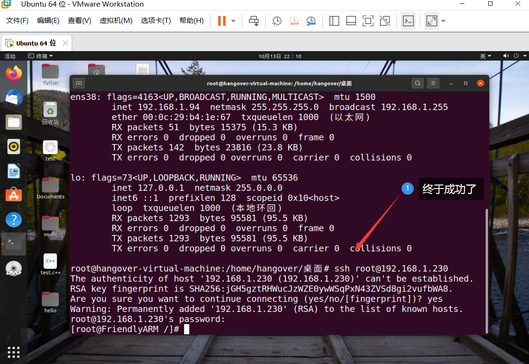The height and width of the screenshot is (364, 529).
Task: Open the VMware snapshot manager
Action: (x=311, y=21)
